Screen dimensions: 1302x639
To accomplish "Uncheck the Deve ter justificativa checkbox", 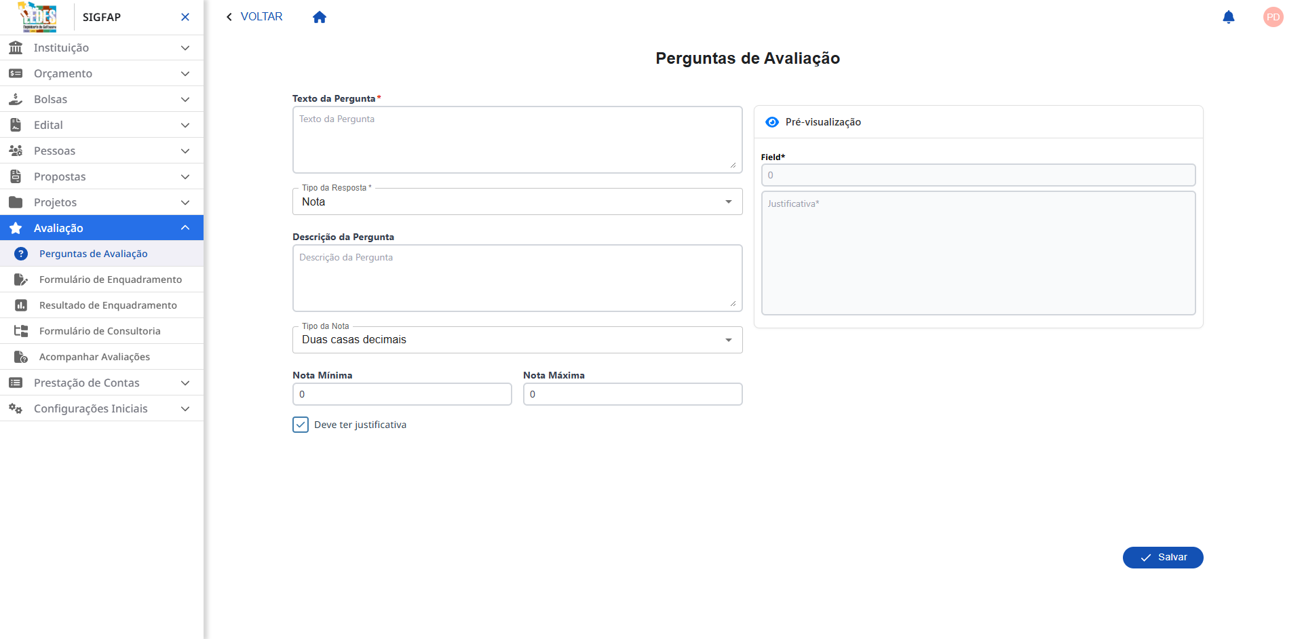I will click(x=301, y=425).
